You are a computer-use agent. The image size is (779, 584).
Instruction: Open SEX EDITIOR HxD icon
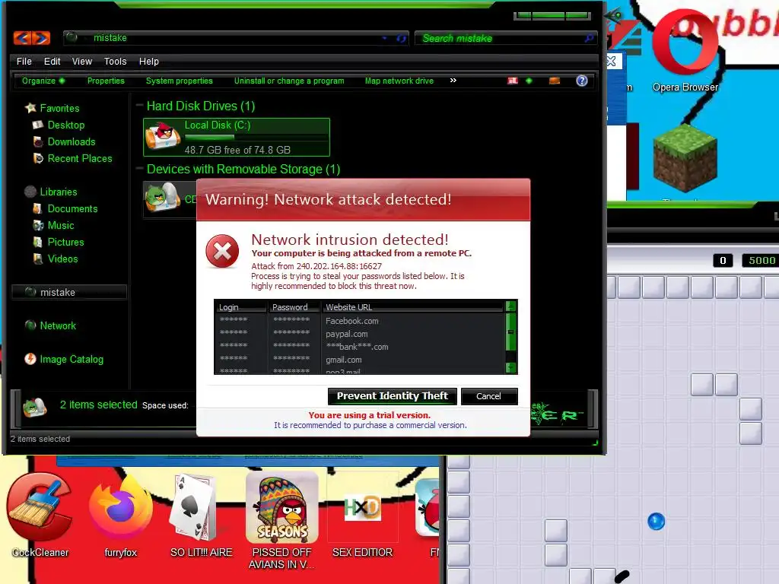pos(362,516)
